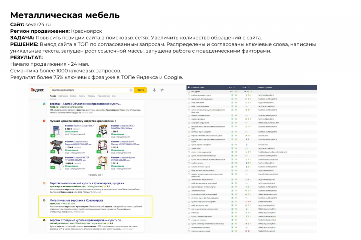Open Металлические верстаки в Красноярске result
The image size is (361, 240).
(76, 200)
